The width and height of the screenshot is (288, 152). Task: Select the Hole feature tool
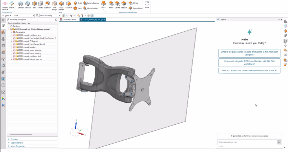coord(34,5)
